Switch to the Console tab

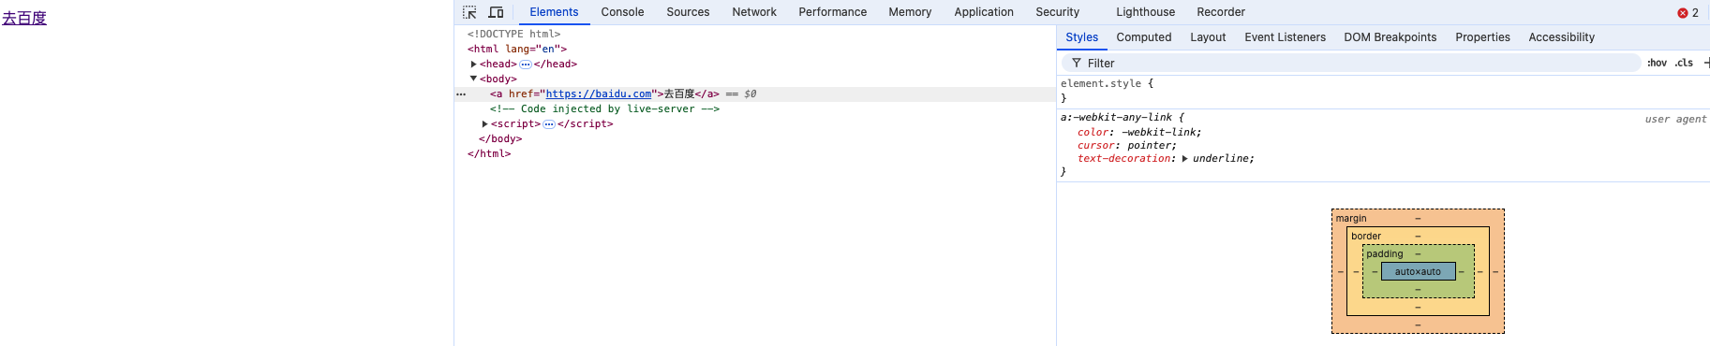pyautogui.click(x=622, y=12)
